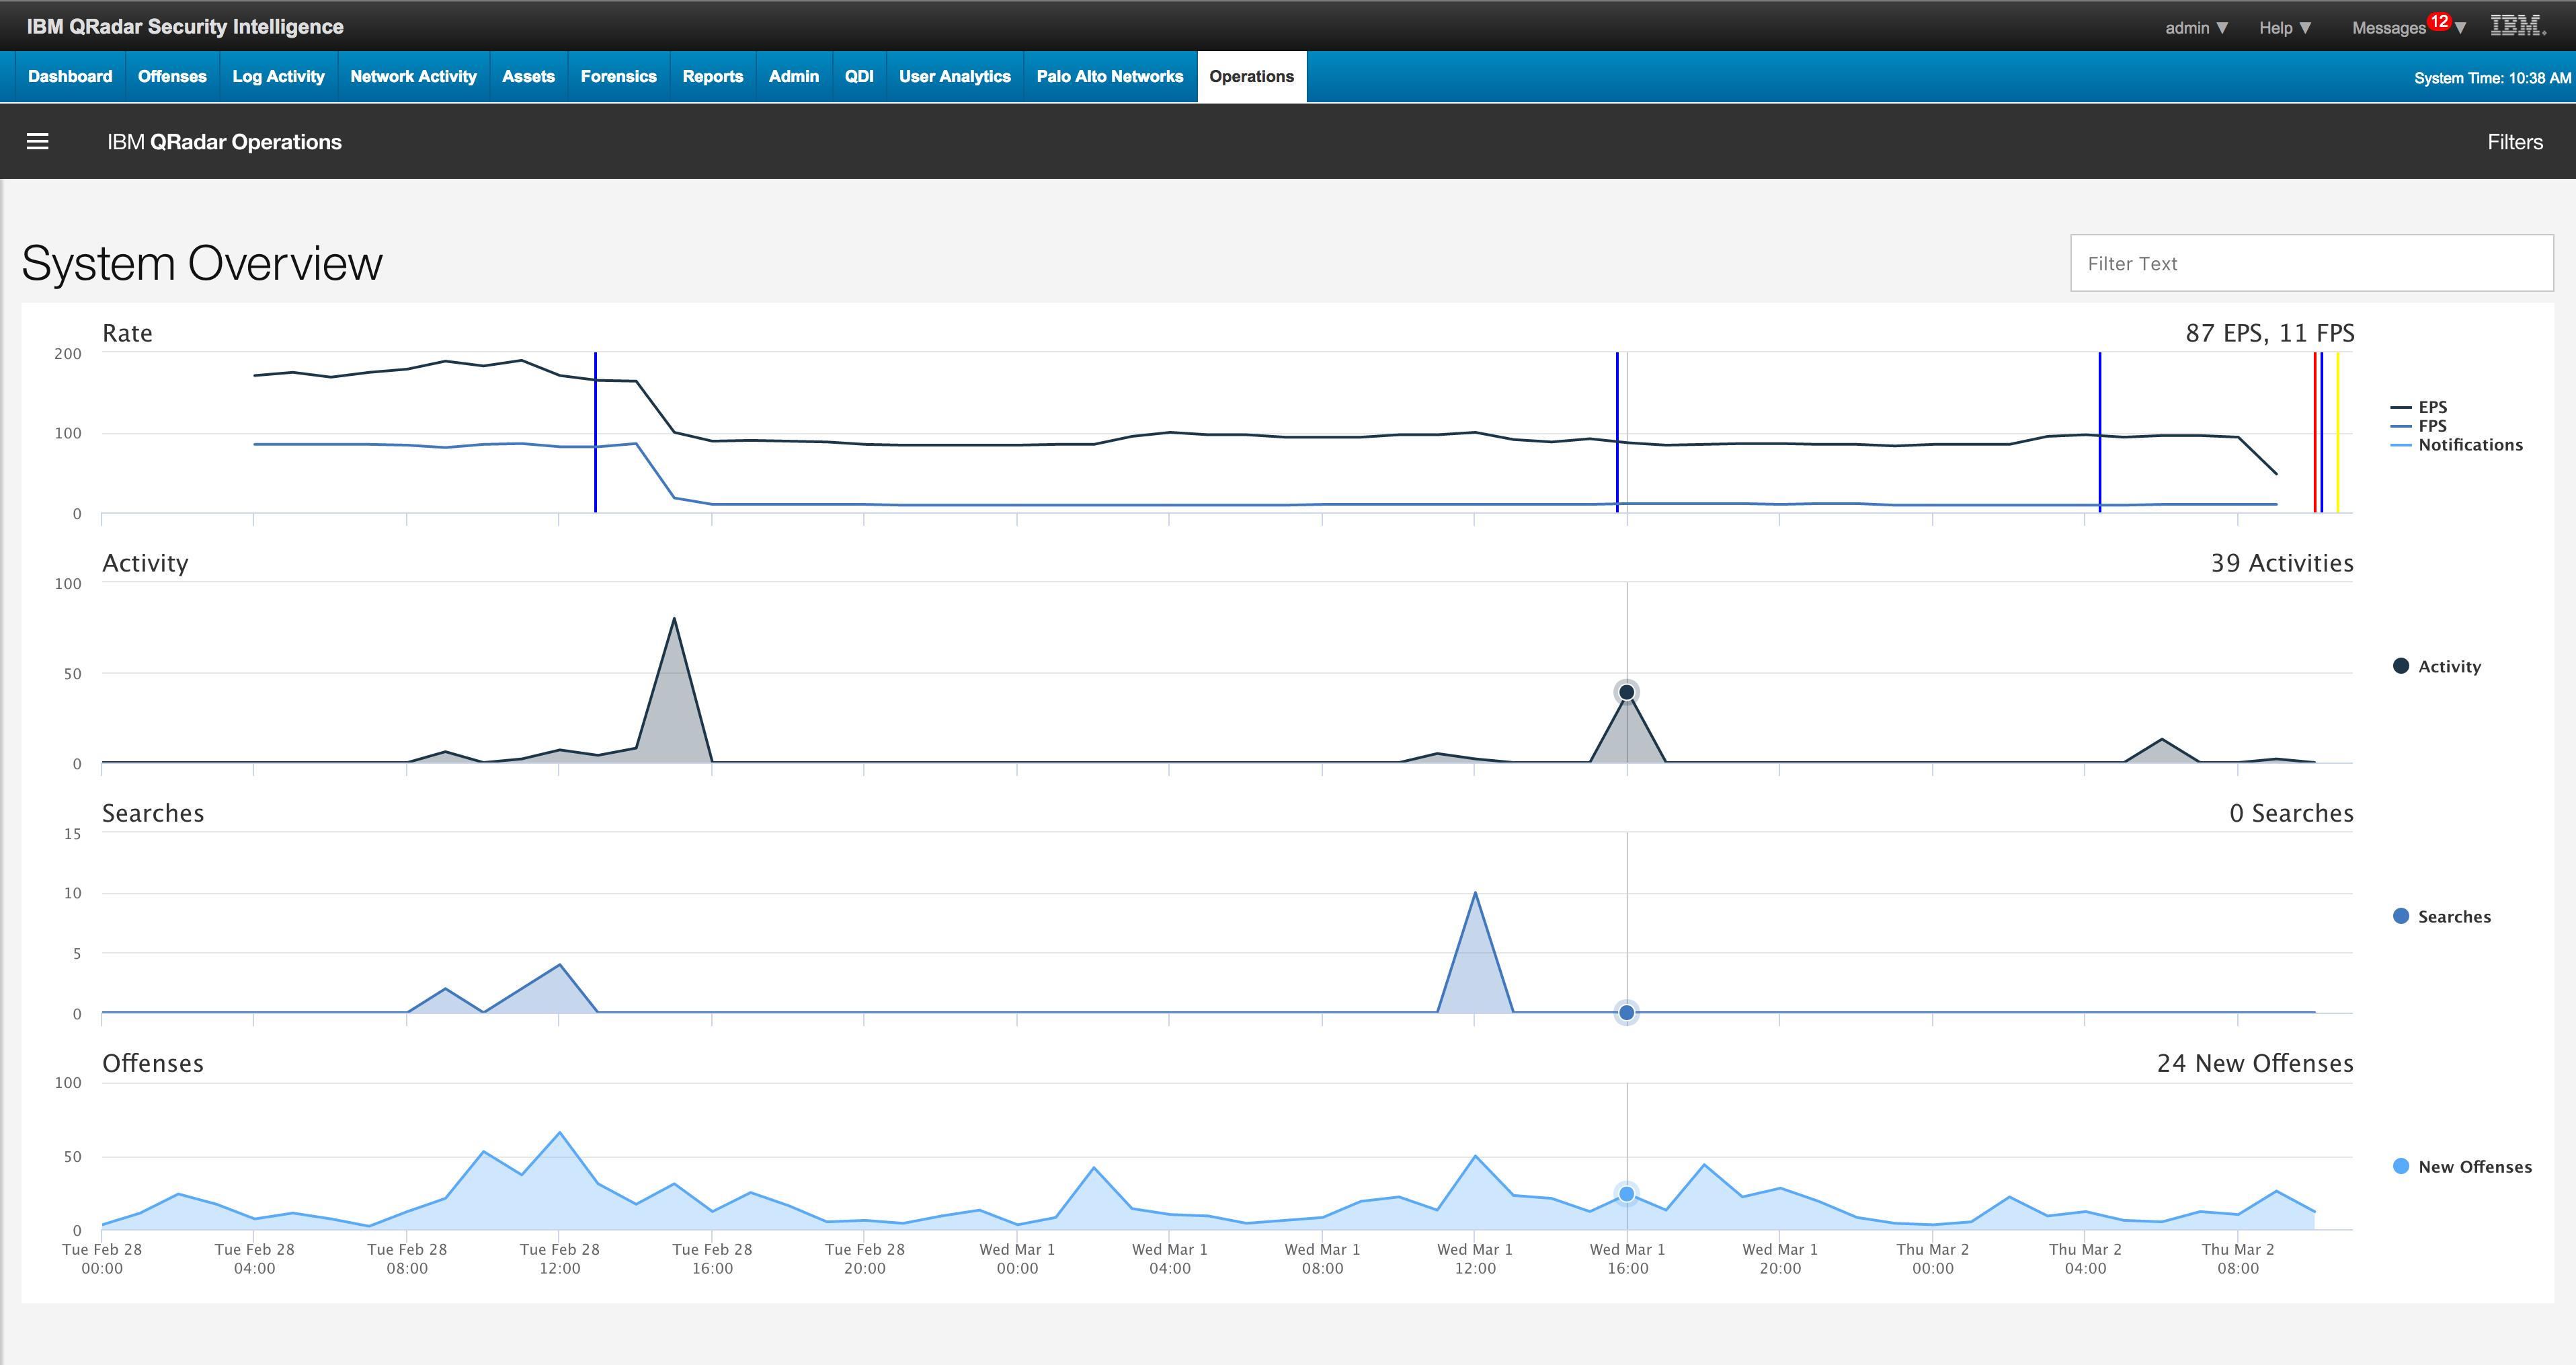Select the Operations tab
The width and height of the screenshot is (2576, 1365).
click(1251, 76)
